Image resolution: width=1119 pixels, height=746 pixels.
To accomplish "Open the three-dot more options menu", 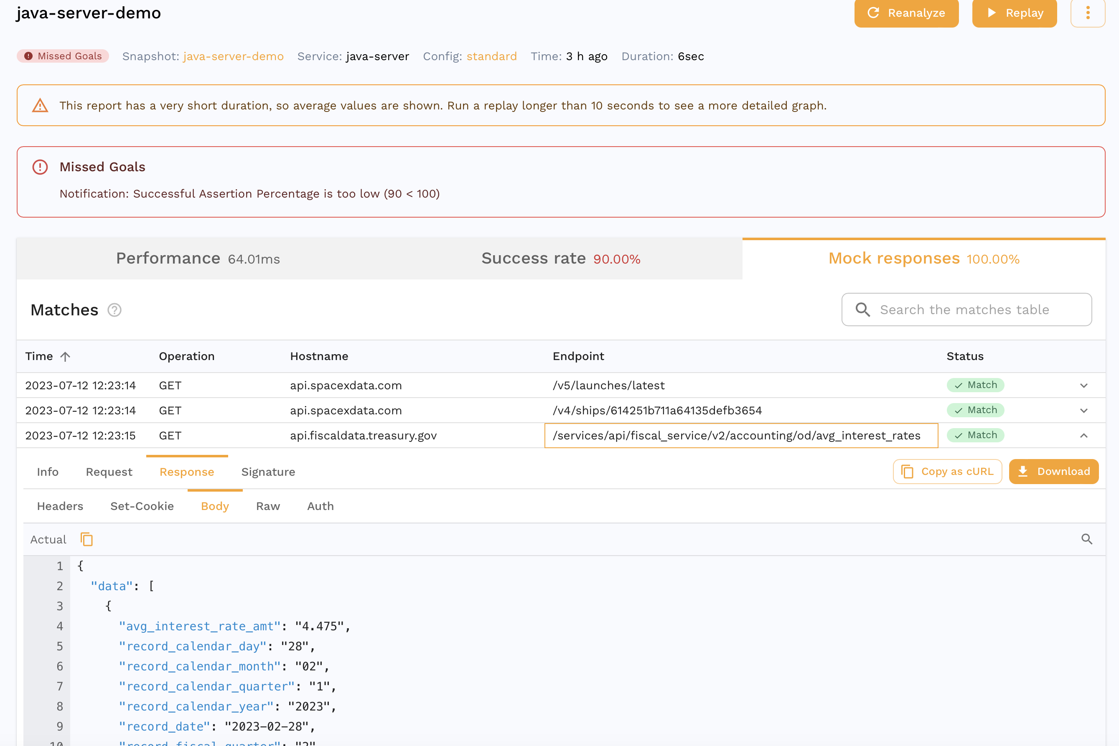I will click(x=1088, y=13).
